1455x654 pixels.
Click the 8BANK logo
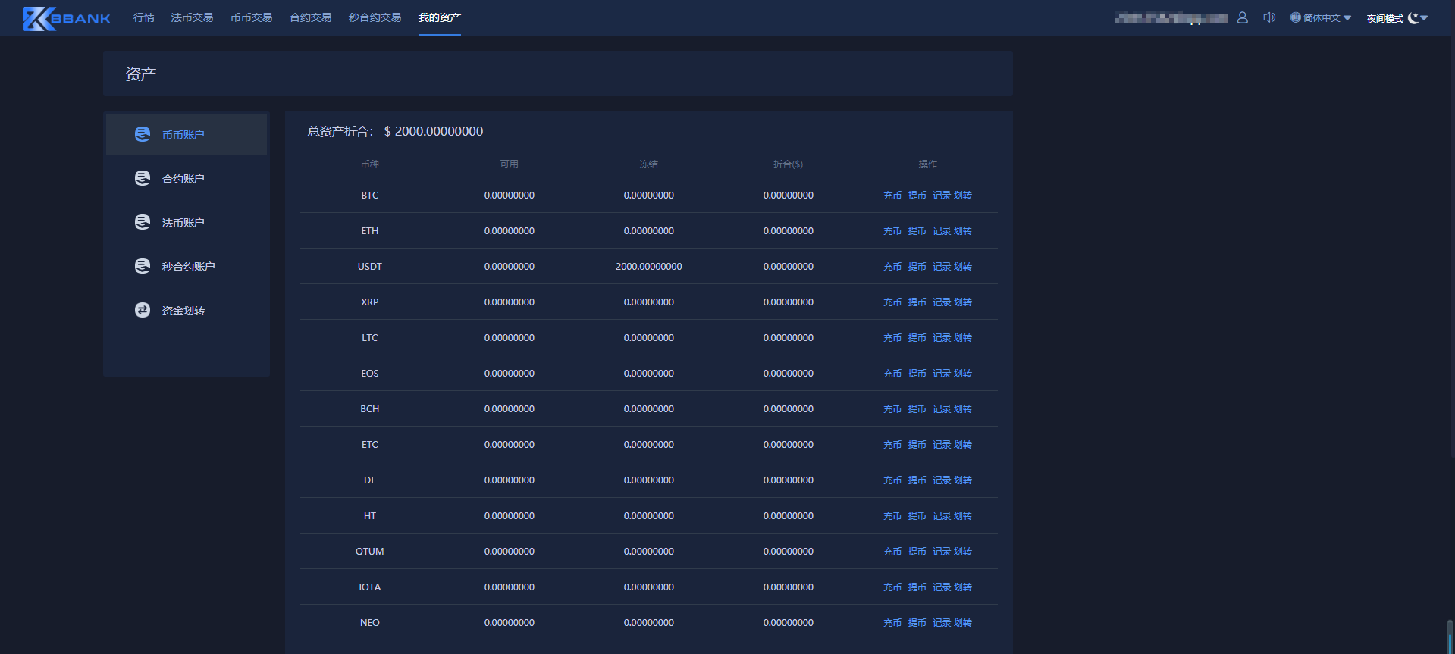pos(67,18)
